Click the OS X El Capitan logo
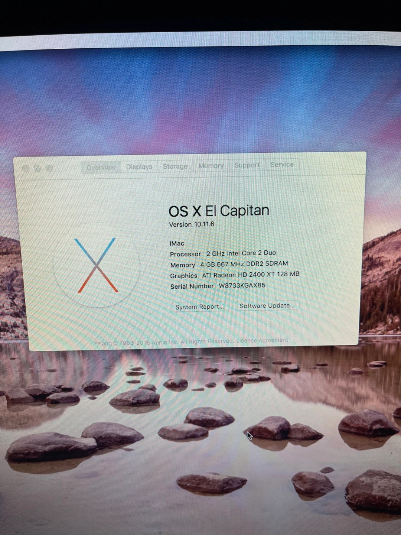The image size is (401, 535). [97, 265]
